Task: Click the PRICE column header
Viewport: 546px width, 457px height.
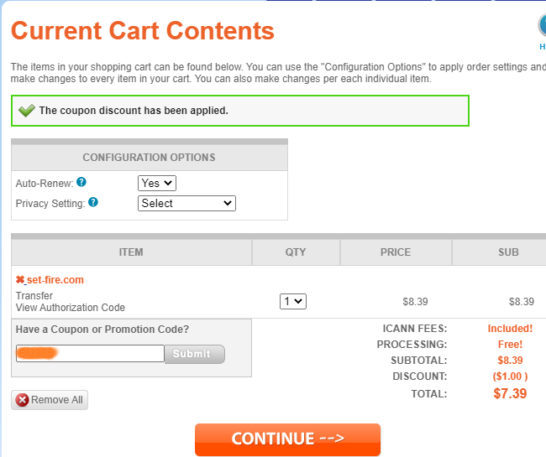Action: click(396, 252)
